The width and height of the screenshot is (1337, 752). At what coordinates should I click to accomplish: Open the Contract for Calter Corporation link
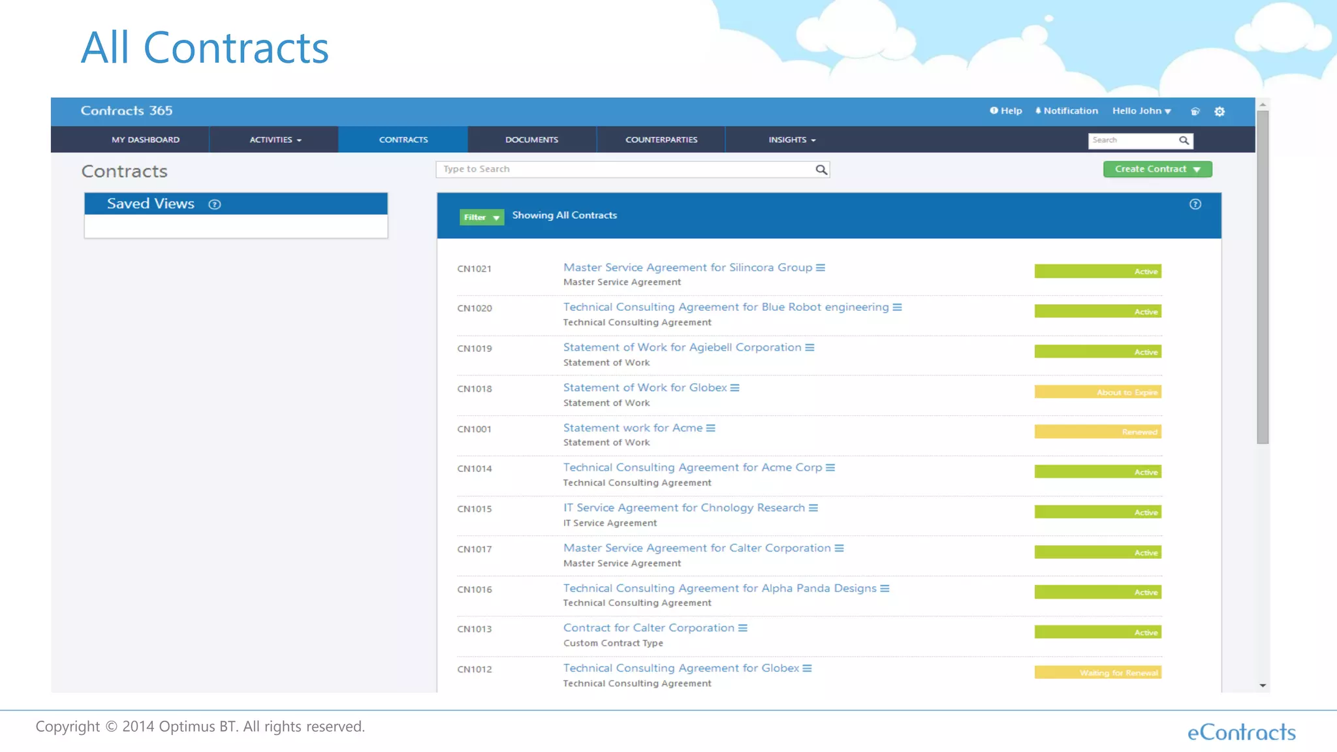(648, 628)
